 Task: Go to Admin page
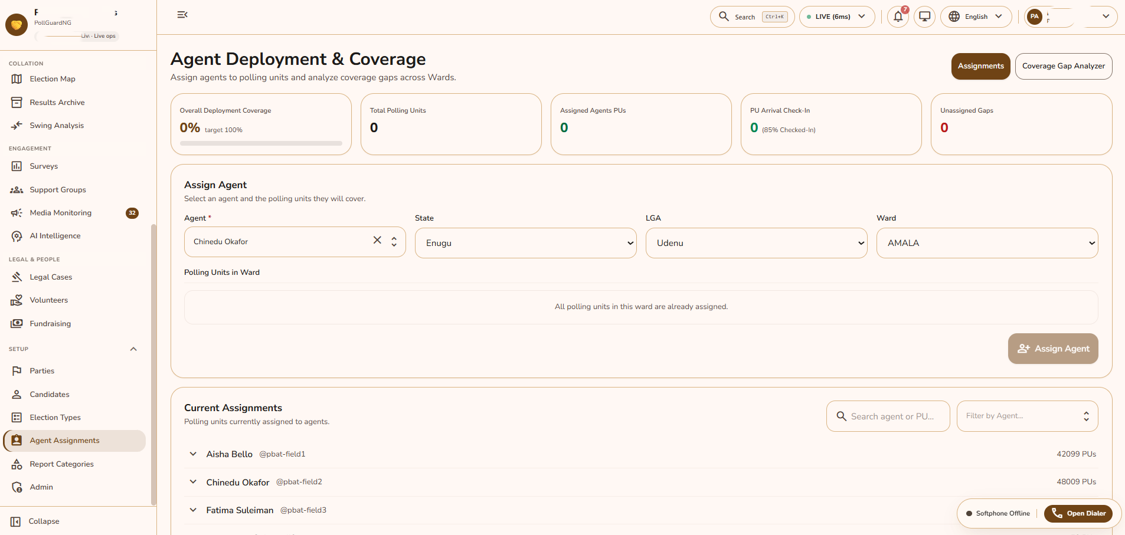click(74, 487)
